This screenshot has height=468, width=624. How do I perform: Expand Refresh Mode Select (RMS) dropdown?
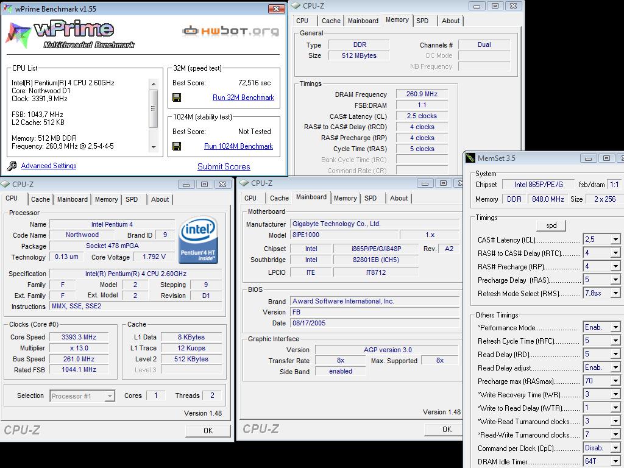point(615,293)
